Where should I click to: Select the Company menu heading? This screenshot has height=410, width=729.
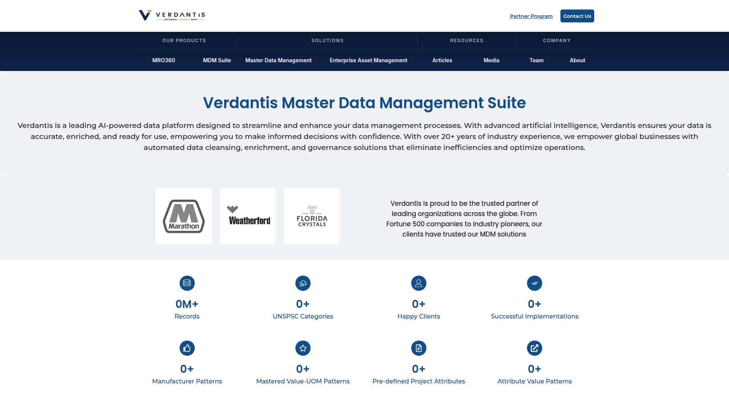coord(557,40)
